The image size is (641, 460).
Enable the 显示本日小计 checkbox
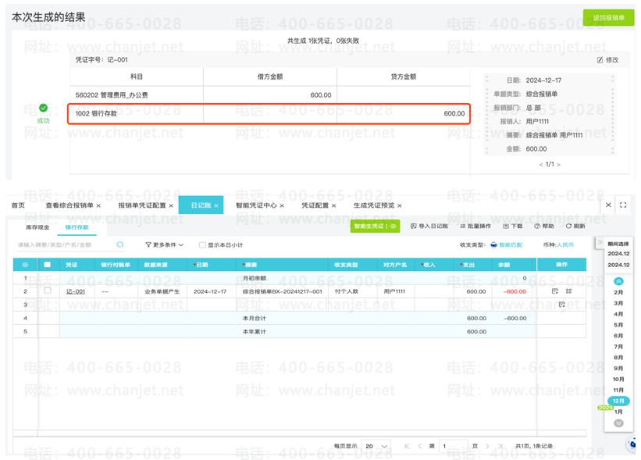202,245
